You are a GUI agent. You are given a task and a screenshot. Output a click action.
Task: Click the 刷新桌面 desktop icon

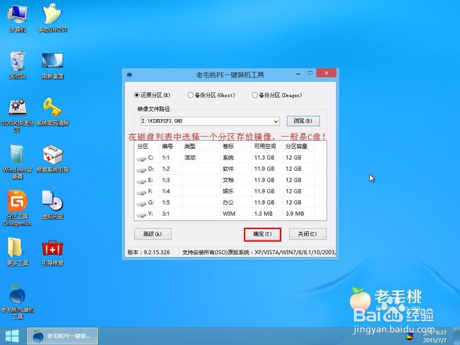[52, 65]
